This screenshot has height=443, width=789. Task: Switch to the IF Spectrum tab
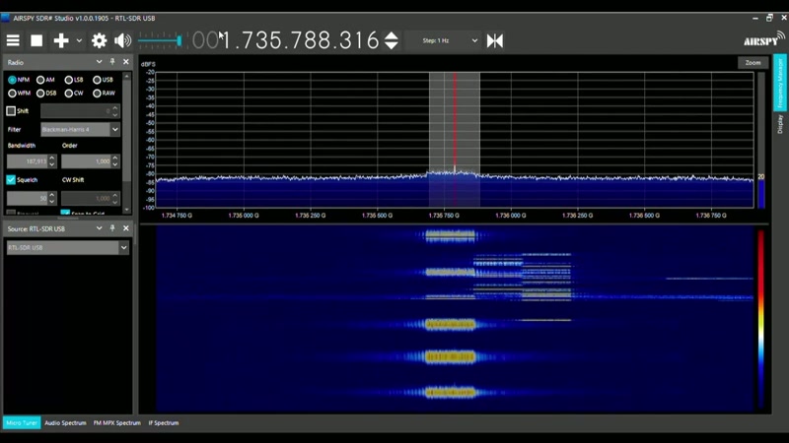pos(164,423)
